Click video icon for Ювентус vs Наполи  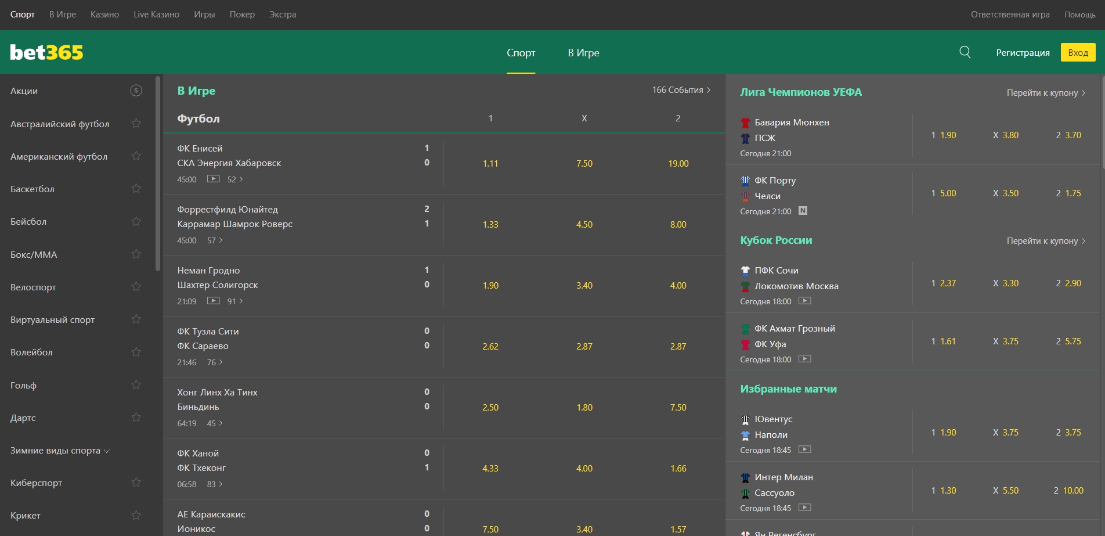coord(805,449)
